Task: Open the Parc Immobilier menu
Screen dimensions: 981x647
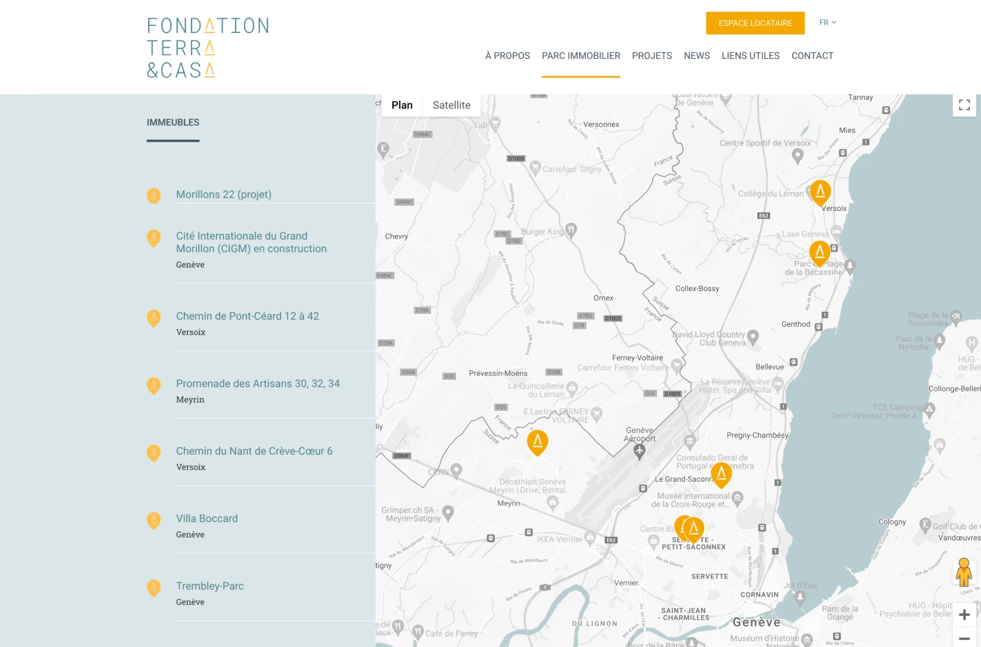Action: click(580, 56)
